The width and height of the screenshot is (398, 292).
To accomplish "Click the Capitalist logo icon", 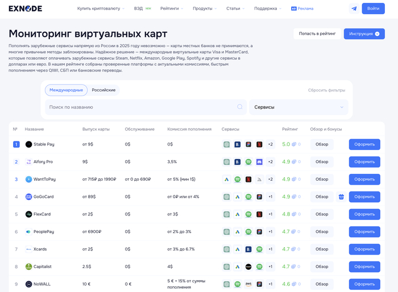I will [x=28, y=267].
